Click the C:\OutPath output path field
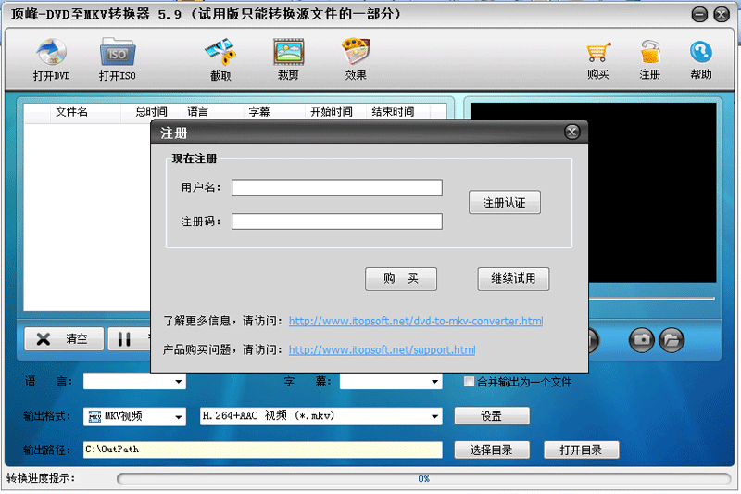 (x=263, y=450)
